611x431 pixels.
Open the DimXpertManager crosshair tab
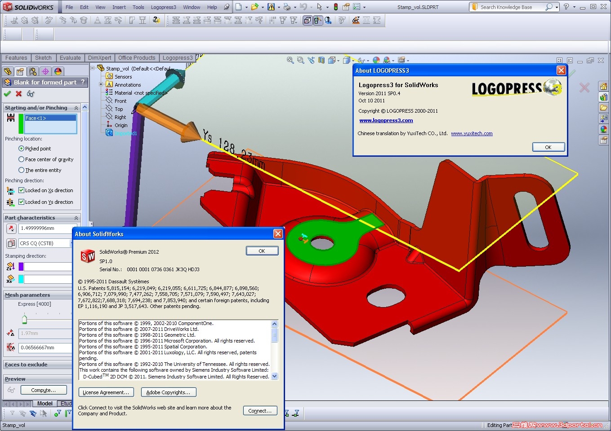(45, 71)
